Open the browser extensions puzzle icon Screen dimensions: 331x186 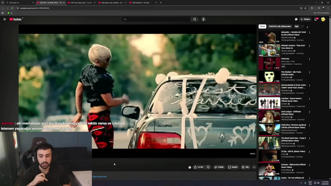312,8
